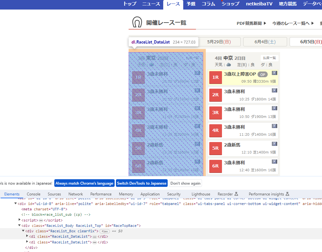Click Always match Chrome's language button
322x252 pixels.
pyautogui.click(x=84, y=183)
